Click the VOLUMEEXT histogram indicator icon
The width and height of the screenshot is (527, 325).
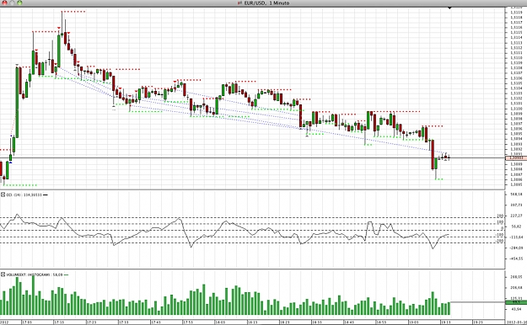pos(3,274)
